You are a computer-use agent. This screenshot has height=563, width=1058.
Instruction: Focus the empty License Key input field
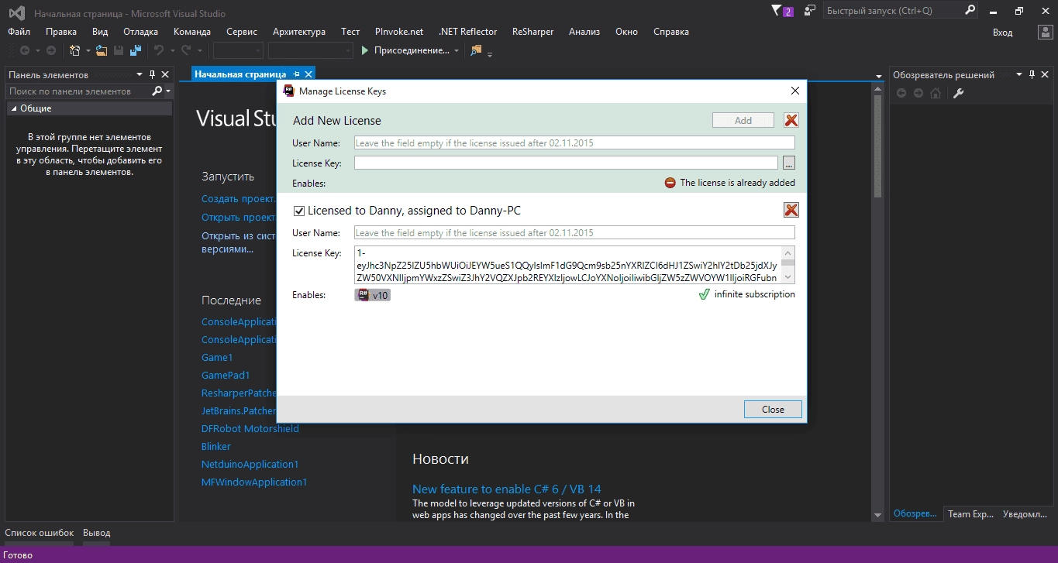point(566,163)
